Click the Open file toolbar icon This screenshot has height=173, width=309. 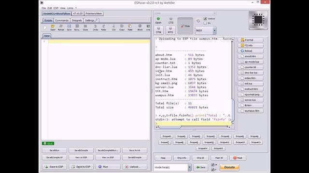coord(53,27)
